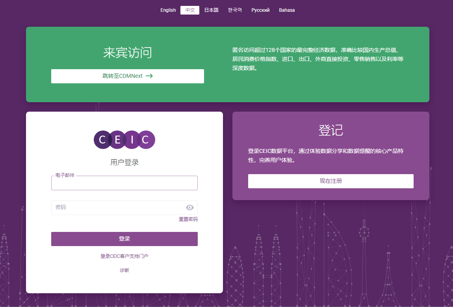This screenshot has height=307, width=453.
Task: Select the 中文 language option
Action: (190, 10)
